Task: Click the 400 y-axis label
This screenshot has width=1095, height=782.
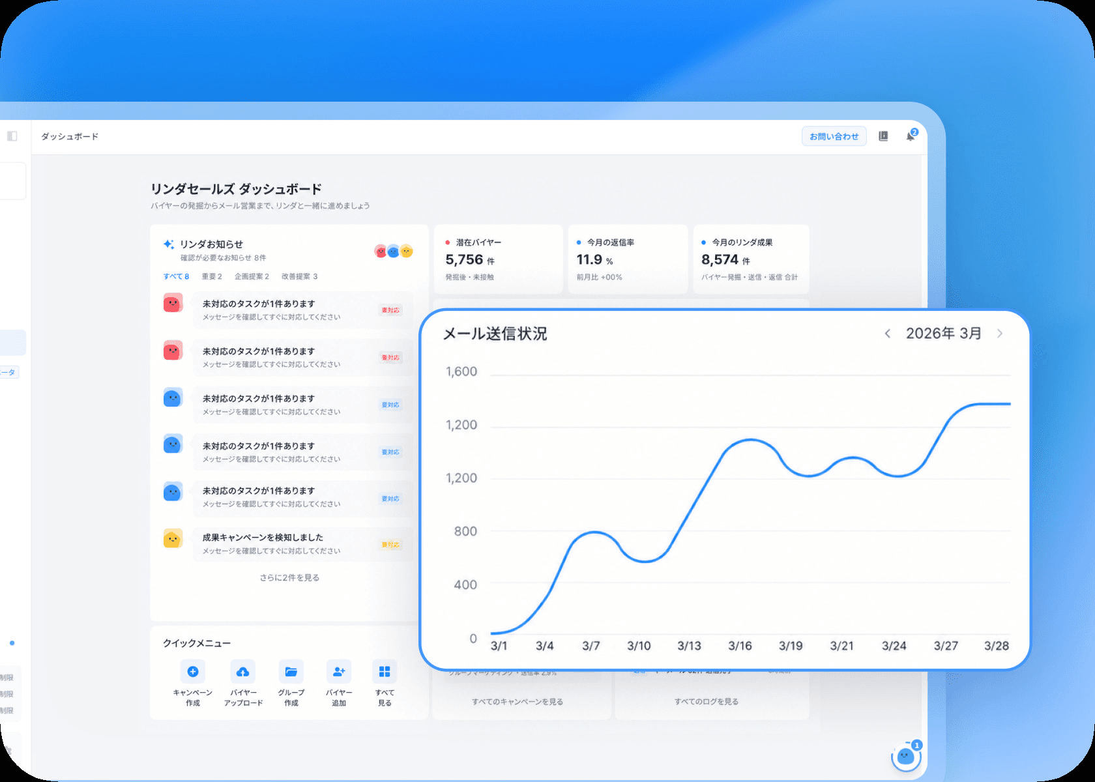Action: coord(465,585)
